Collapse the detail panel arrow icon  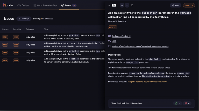[x=109, y=5]
